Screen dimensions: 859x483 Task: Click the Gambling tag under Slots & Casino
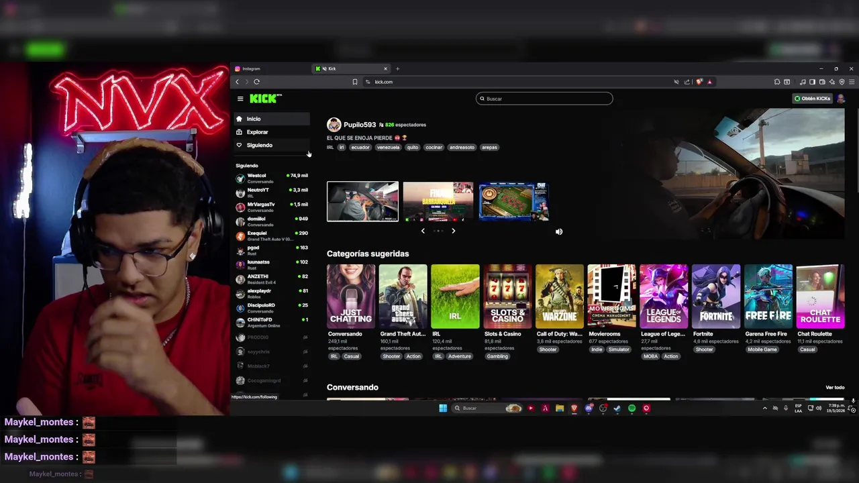497,356
